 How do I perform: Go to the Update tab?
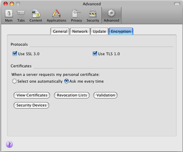coord(99,31)
